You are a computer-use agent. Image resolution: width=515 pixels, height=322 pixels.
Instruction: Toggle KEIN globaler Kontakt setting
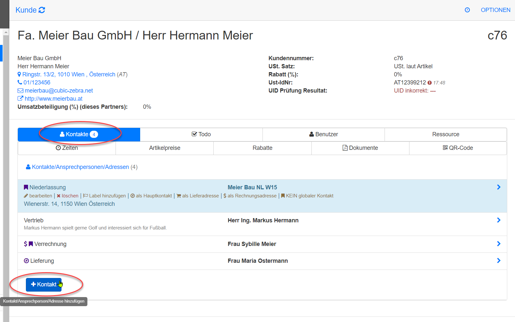click(307, 196)
